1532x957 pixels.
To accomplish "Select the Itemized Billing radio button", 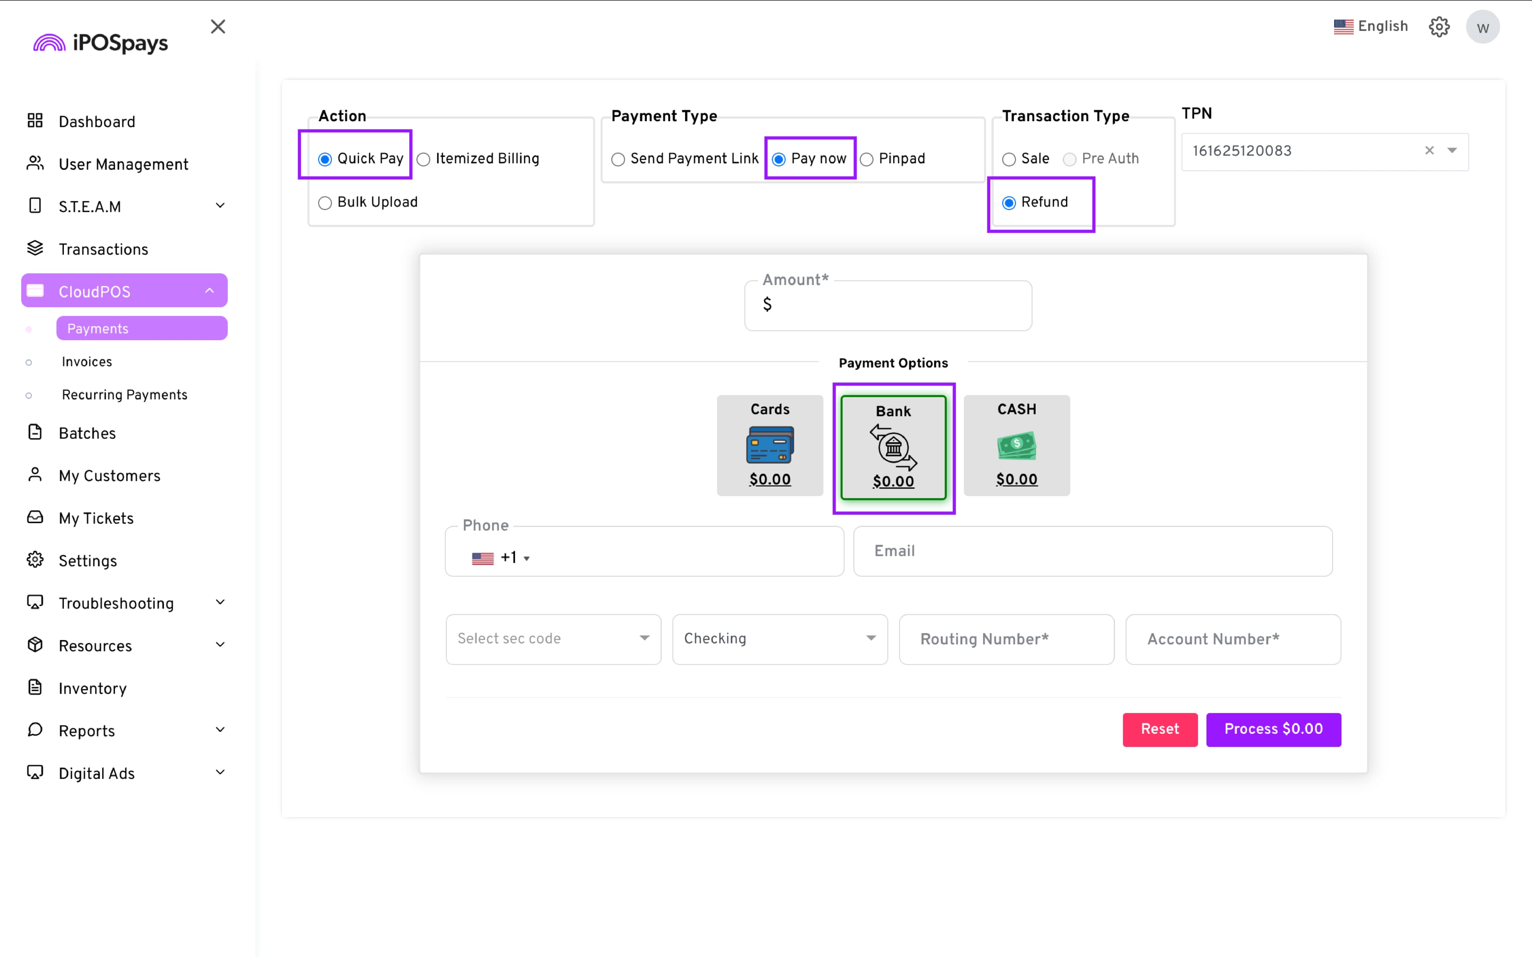I will pos(424,159).
